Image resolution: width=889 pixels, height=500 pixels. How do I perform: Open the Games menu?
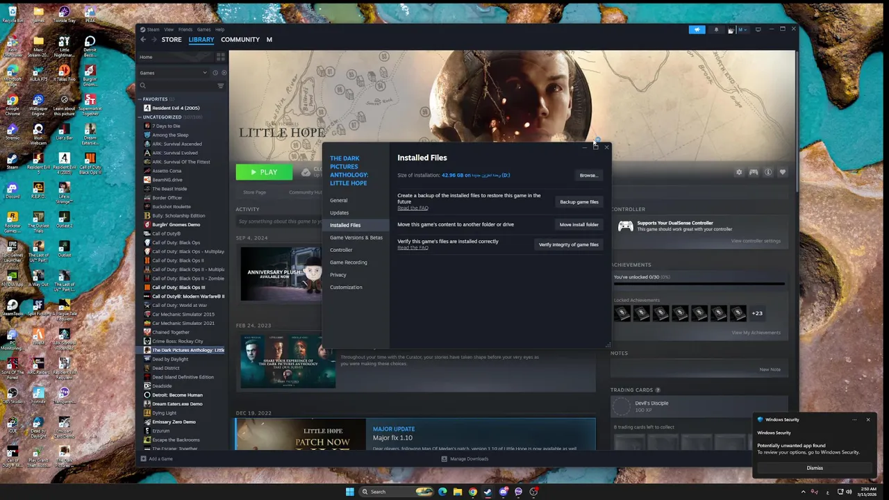pos(203,30)
